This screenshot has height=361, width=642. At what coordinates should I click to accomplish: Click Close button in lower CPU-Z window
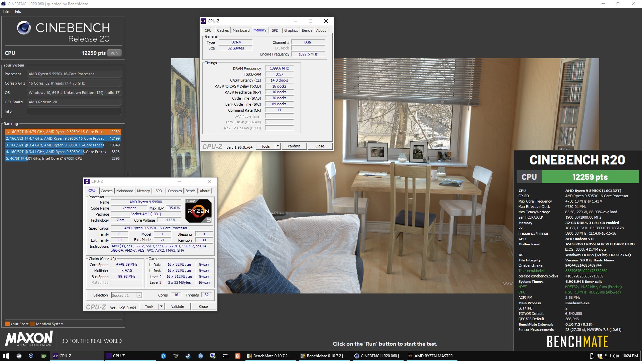[x=203, y=307]
